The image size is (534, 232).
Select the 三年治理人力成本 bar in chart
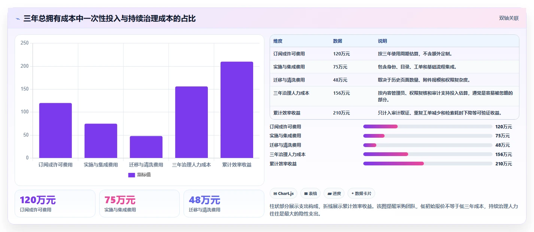[191, 122]
